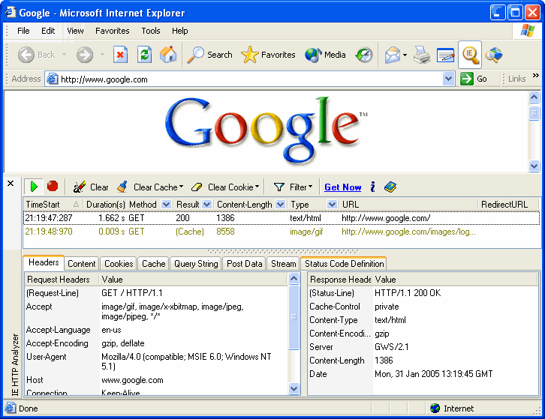545x419 pixels.
Task: Open the Content-Length column filter dropdown
Action: [281, 205]
